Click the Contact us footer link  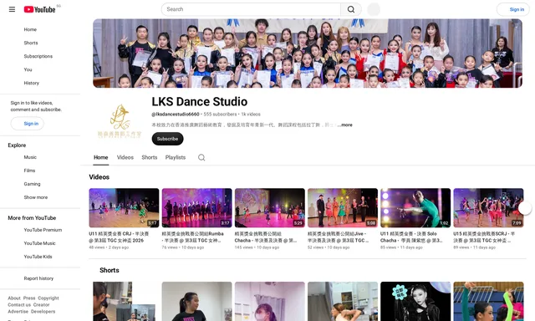click(x=19, y=305)
